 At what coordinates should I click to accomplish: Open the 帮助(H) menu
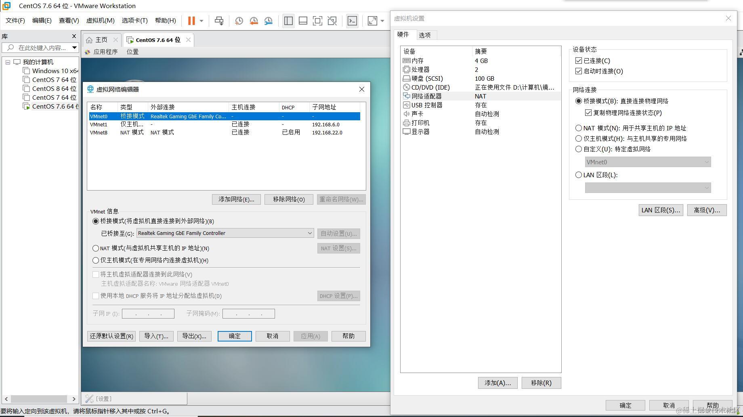click(166, 20)
